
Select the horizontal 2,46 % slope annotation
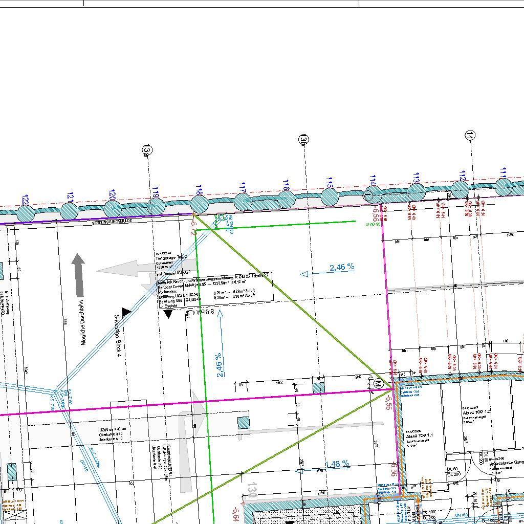click(341, 267)
